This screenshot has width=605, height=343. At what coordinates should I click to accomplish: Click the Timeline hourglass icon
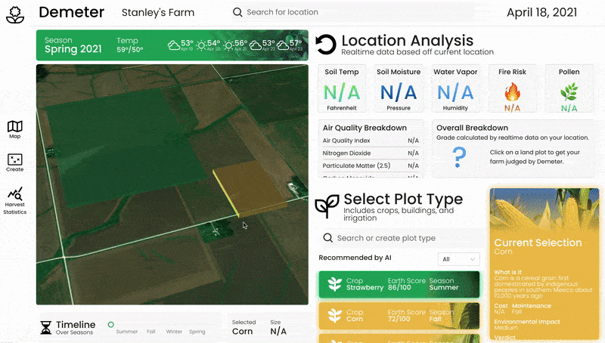point(46,328)
